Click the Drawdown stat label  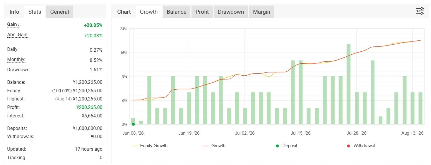[x=19, y=70]
